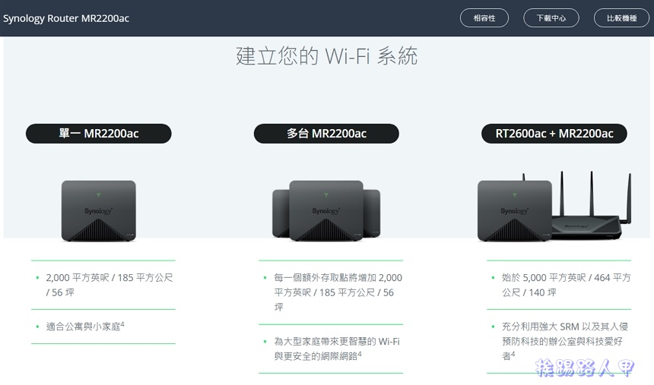Select the 單一 MR2200ac label pill
This screenshot has width=654, height=385.
[x=98, y=134]
